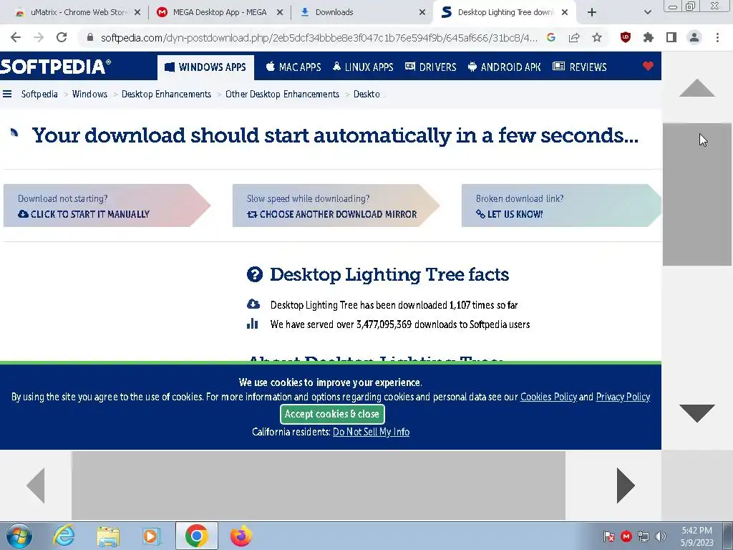The width and height of the screenshot is (733, 550).
Task: Accept cookies & close banner
Action: (x=332, y=414)
